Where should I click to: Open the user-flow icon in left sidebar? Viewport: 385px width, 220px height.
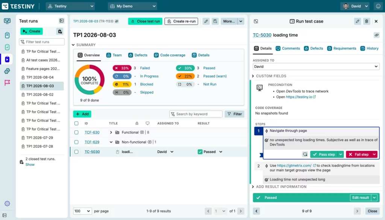(7, 71)
